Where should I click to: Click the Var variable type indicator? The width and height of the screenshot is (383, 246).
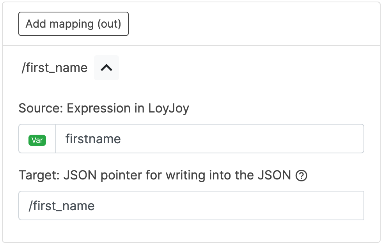(37, 140)
